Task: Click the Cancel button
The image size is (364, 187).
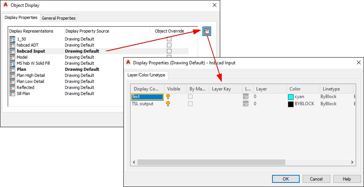Action: point(316,179)
